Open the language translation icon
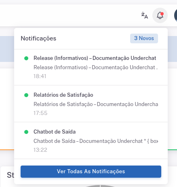Viewport: 177px width, 187px height. point(145,15)
